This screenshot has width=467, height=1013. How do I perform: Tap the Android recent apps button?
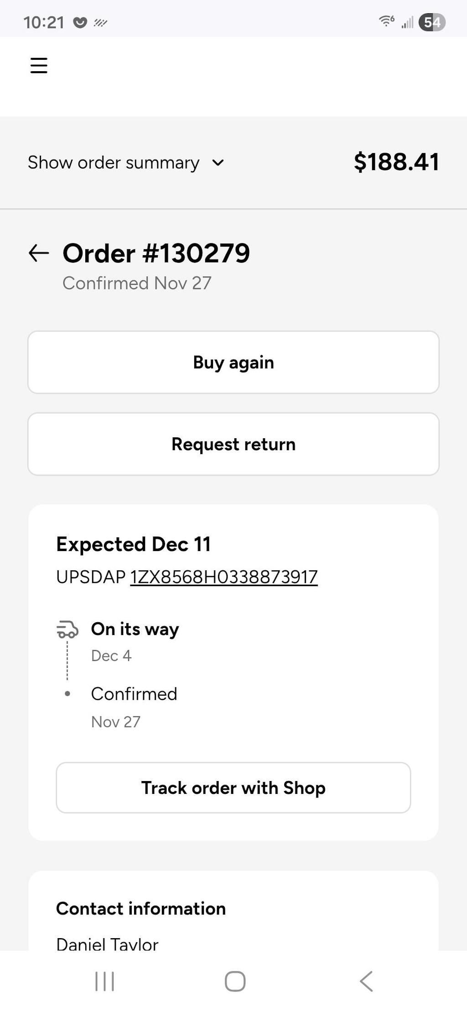pyautogui.click(x=104, y=981)
